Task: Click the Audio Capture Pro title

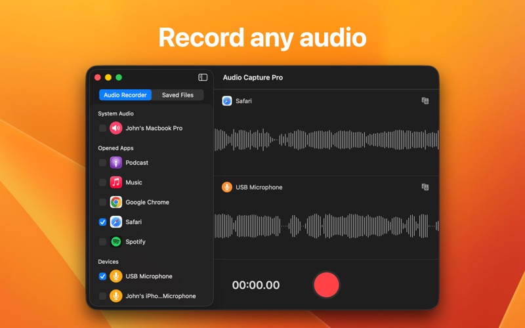Action: pos(253,77)
